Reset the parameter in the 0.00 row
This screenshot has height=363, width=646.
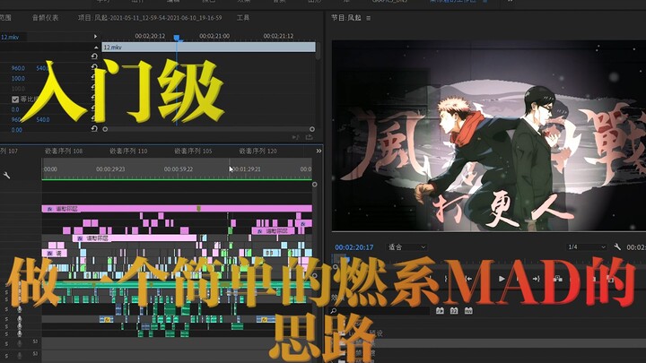point(94,129)
